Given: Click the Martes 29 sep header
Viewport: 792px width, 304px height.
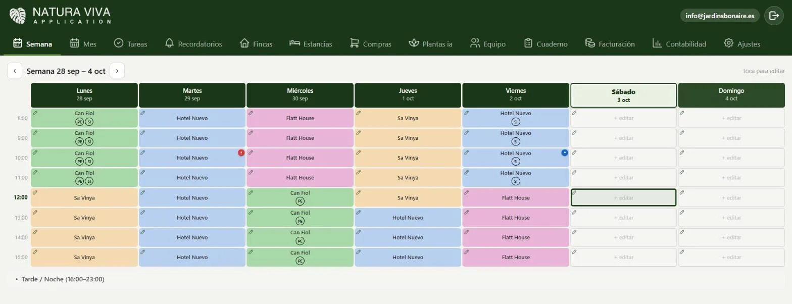Looking at the screenshot, I should click(192, 95).
